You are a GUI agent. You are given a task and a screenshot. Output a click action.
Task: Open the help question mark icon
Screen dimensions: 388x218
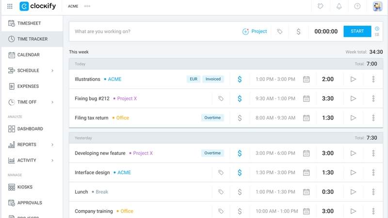click(357, 6)
